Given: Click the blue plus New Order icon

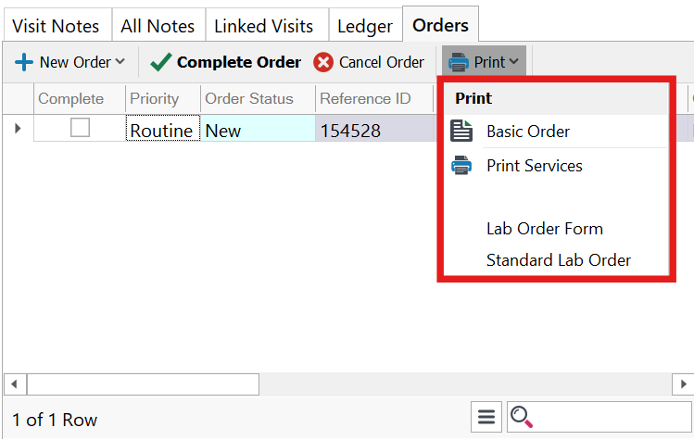Looking at the screenshot, I should 24,63.
